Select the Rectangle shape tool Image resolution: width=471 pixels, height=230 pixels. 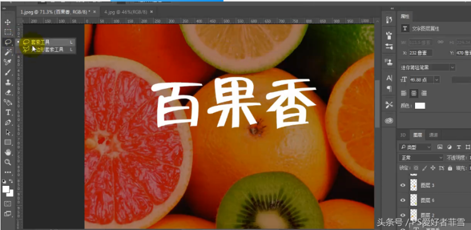[8, 142]
